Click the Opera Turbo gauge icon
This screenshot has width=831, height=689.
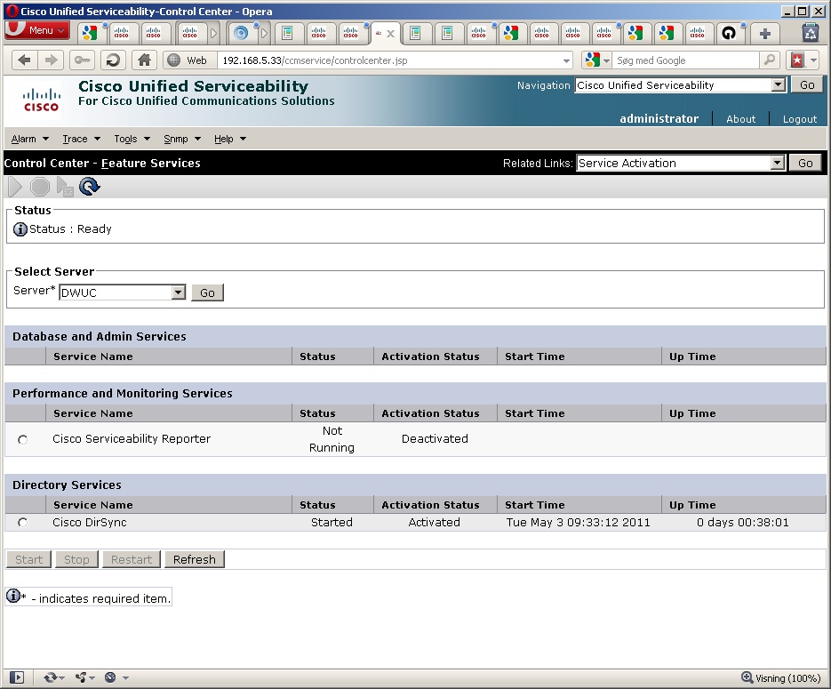(110, 677)
